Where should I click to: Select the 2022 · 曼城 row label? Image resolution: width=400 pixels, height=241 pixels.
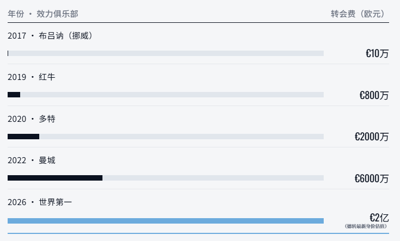(32, 160)
